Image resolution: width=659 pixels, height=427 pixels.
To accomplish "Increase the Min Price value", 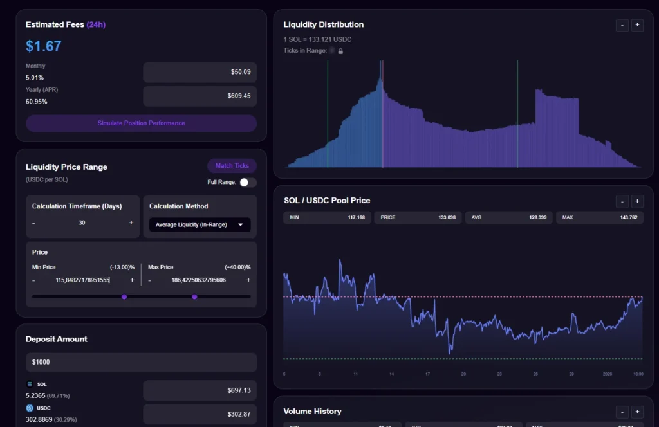I will (133, 280).
